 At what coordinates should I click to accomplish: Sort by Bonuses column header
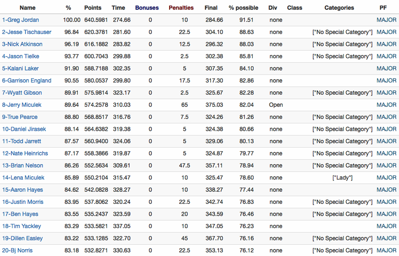[147, 8]
